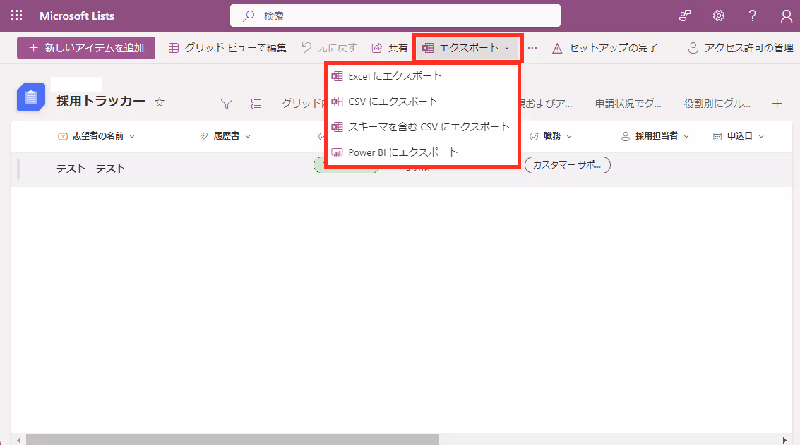
Task: Switch to 役割別にグル... view tab
Action: [x=717, y=104]
